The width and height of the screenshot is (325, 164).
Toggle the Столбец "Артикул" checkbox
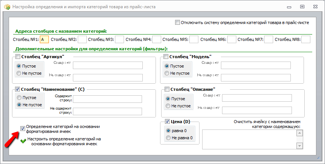coord(18,57)
